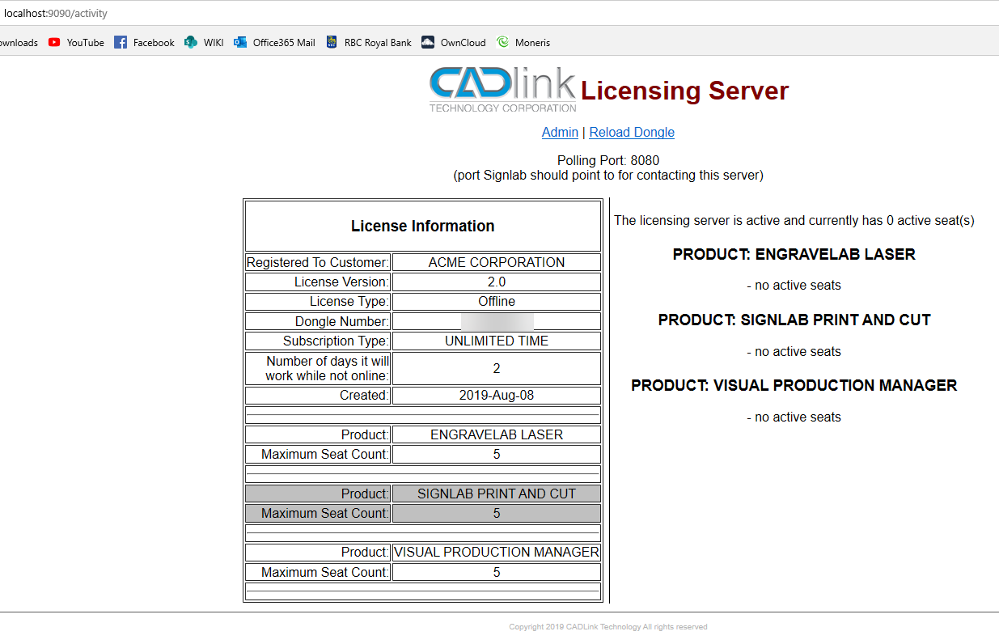Click the License Information table header

pyautogui.click(x=422, y=226)
